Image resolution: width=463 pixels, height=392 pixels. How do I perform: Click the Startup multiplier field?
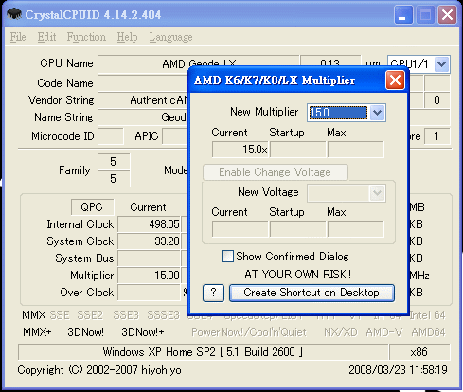pos(298,150)
